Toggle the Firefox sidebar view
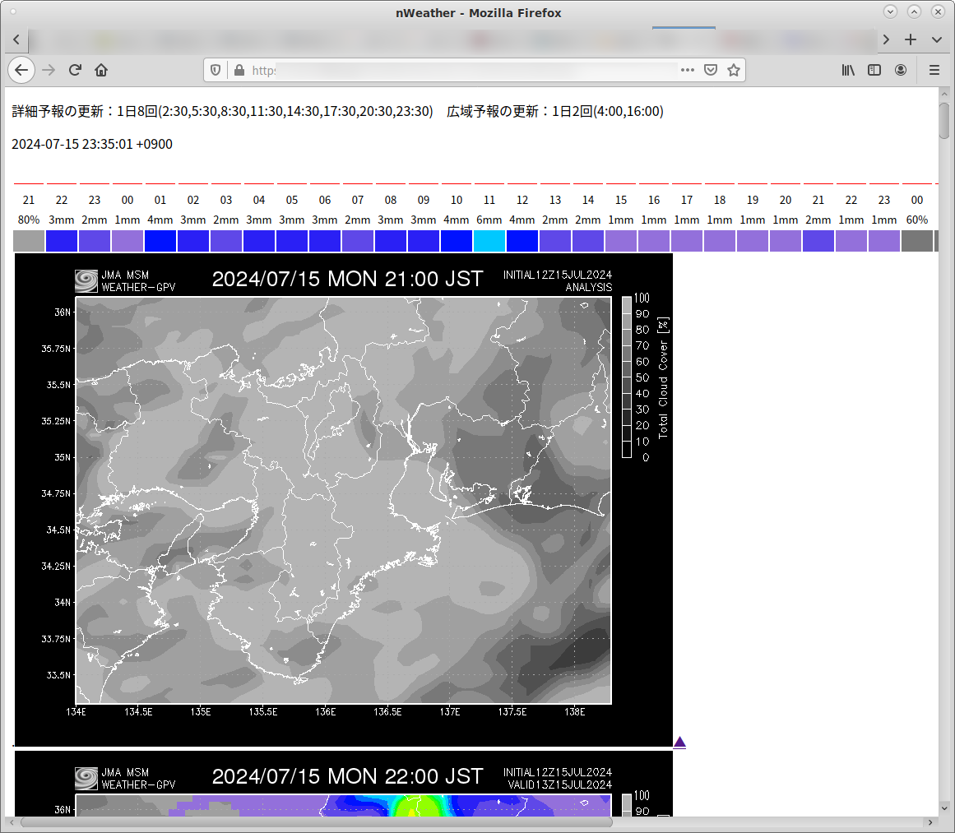This screenshot has width=955, height=833. pos(874,70)
